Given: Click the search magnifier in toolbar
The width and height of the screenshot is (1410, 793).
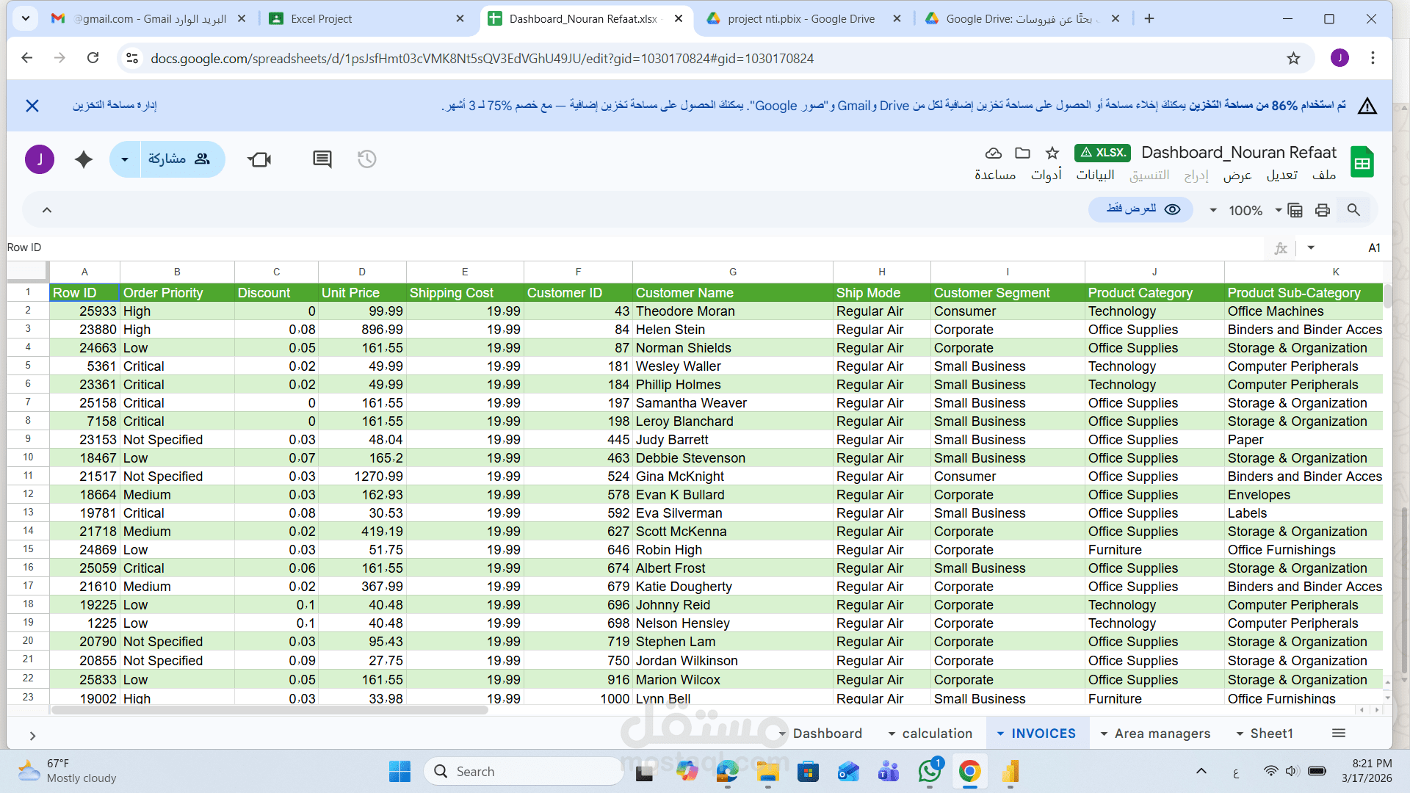Looking at the screenshot, I should click(1353, 211).
